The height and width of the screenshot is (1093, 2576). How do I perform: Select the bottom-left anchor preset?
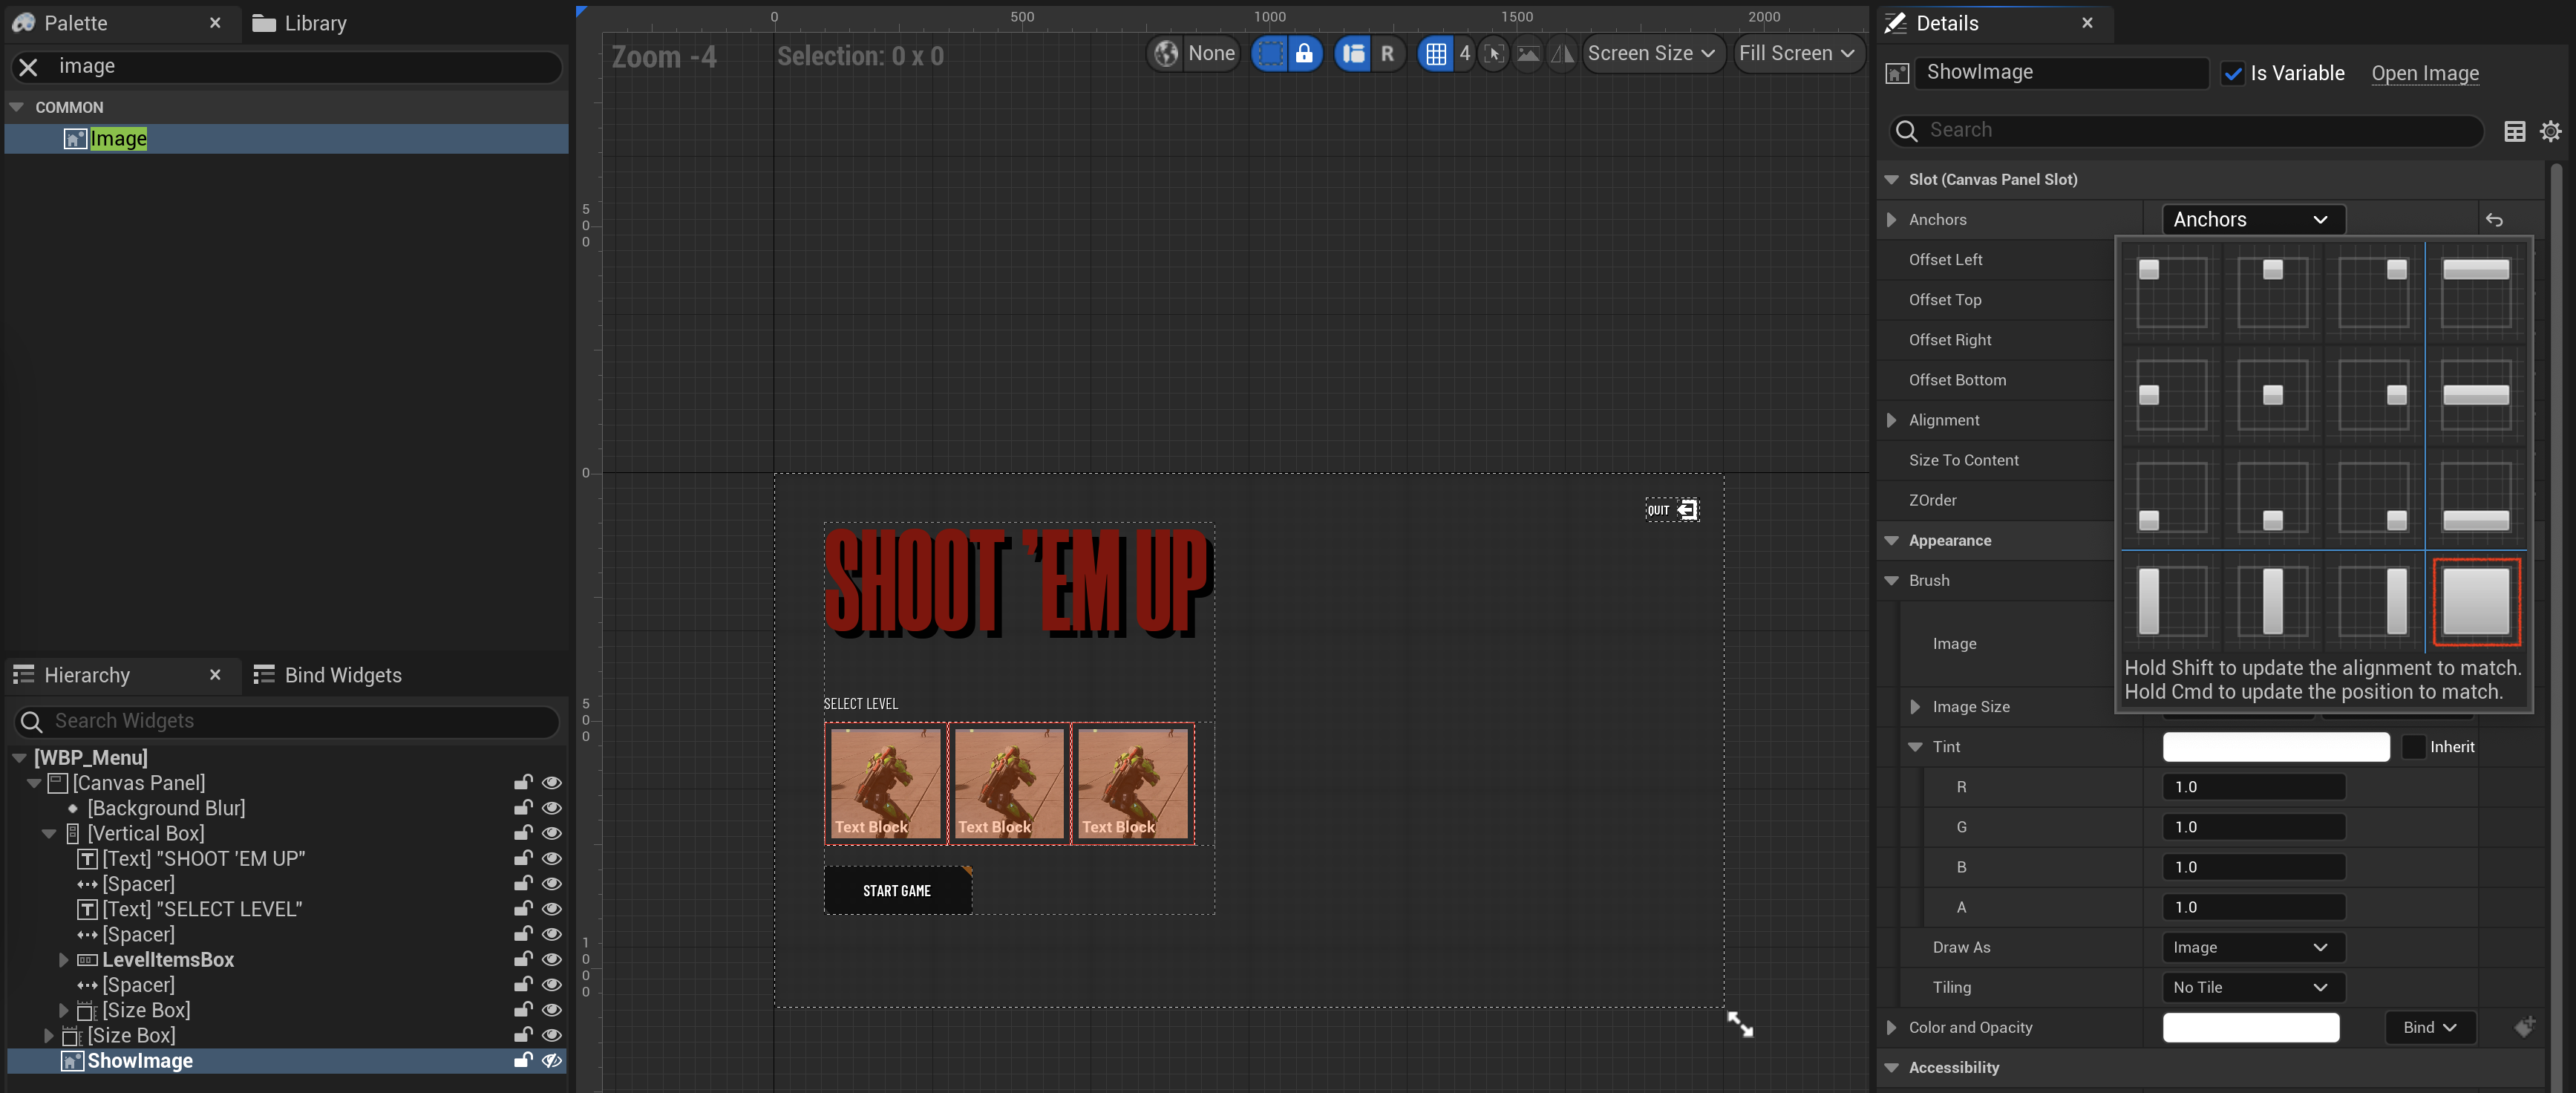click(x=2171, y=497)
